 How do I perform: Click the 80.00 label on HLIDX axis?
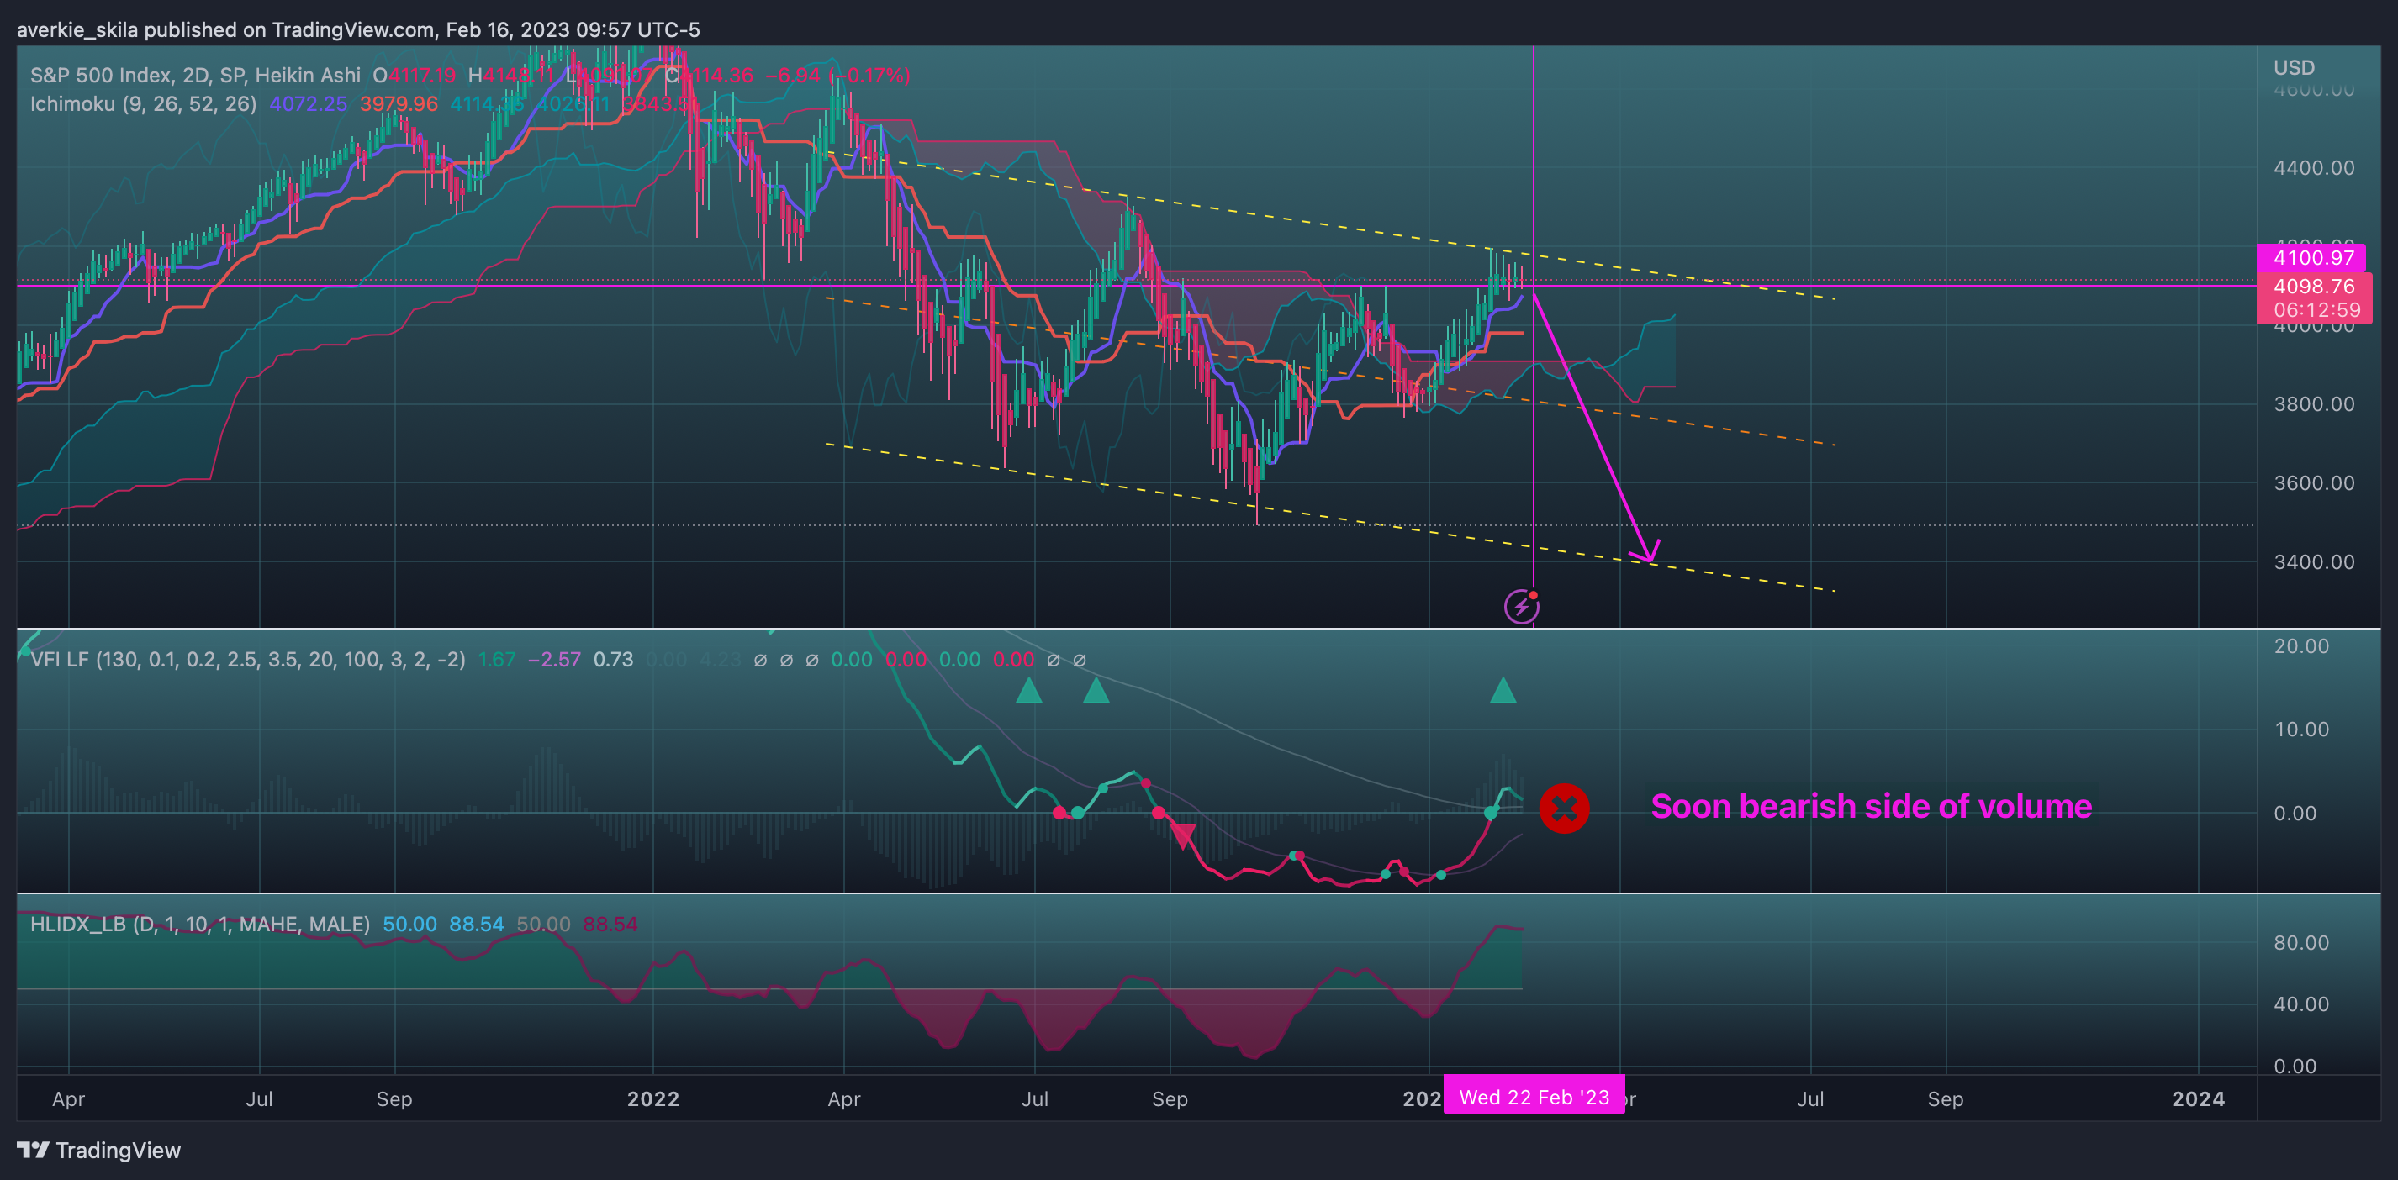(2301, 944)
